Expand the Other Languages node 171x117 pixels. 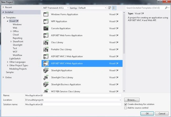pyautogui.click(x=8, y=62)
